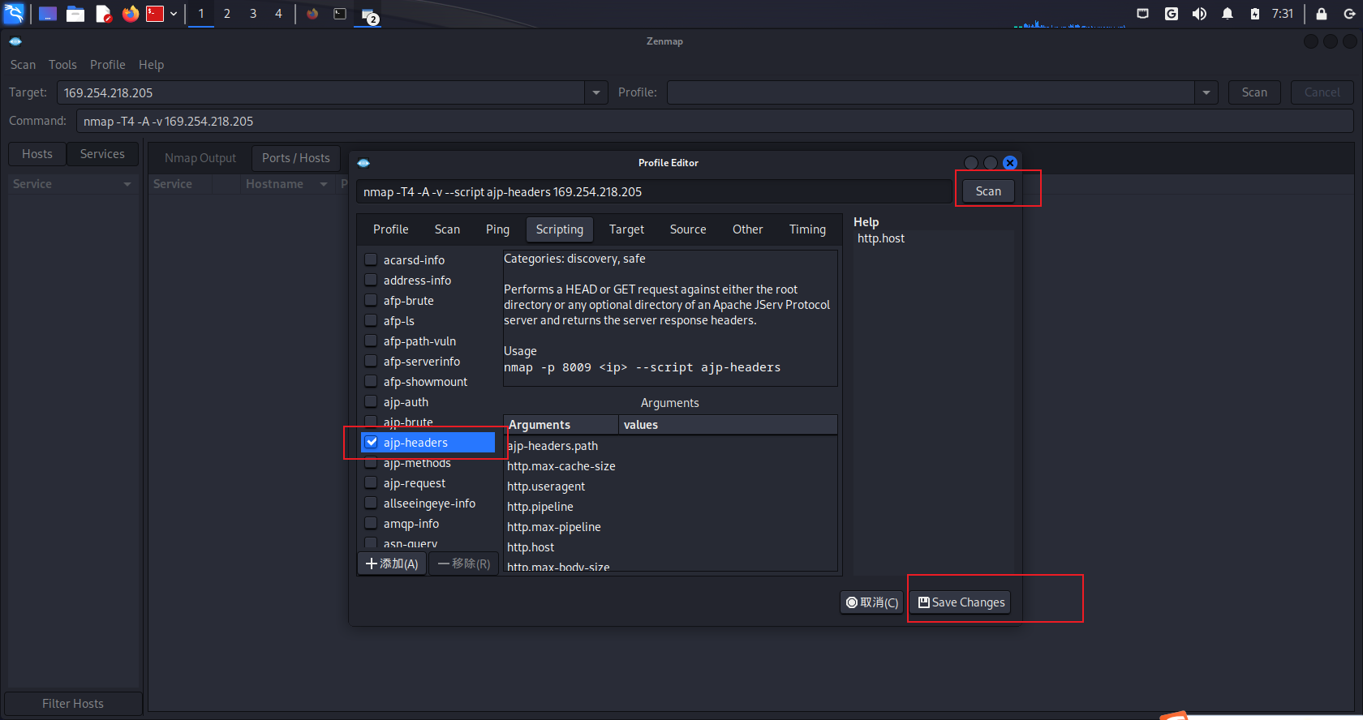Viewport: 1363px width, 720px height.
Task: Click the 取消 cancel button
Action: (x=872, y=602)
